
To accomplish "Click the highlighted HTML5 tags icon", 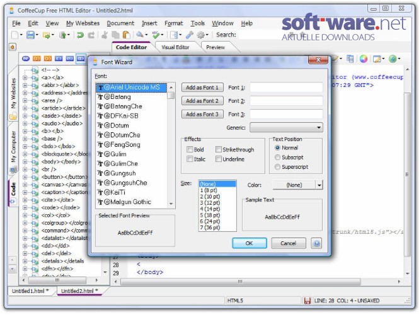I will point(81,58).
